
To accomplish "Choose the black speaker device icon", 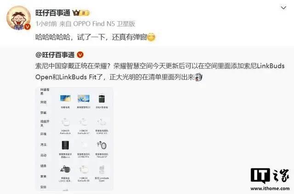I will [65, 145].
